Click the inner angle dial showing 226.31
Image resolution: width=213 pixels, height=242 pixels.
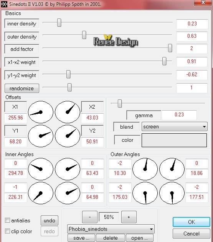tap(41, 193)
